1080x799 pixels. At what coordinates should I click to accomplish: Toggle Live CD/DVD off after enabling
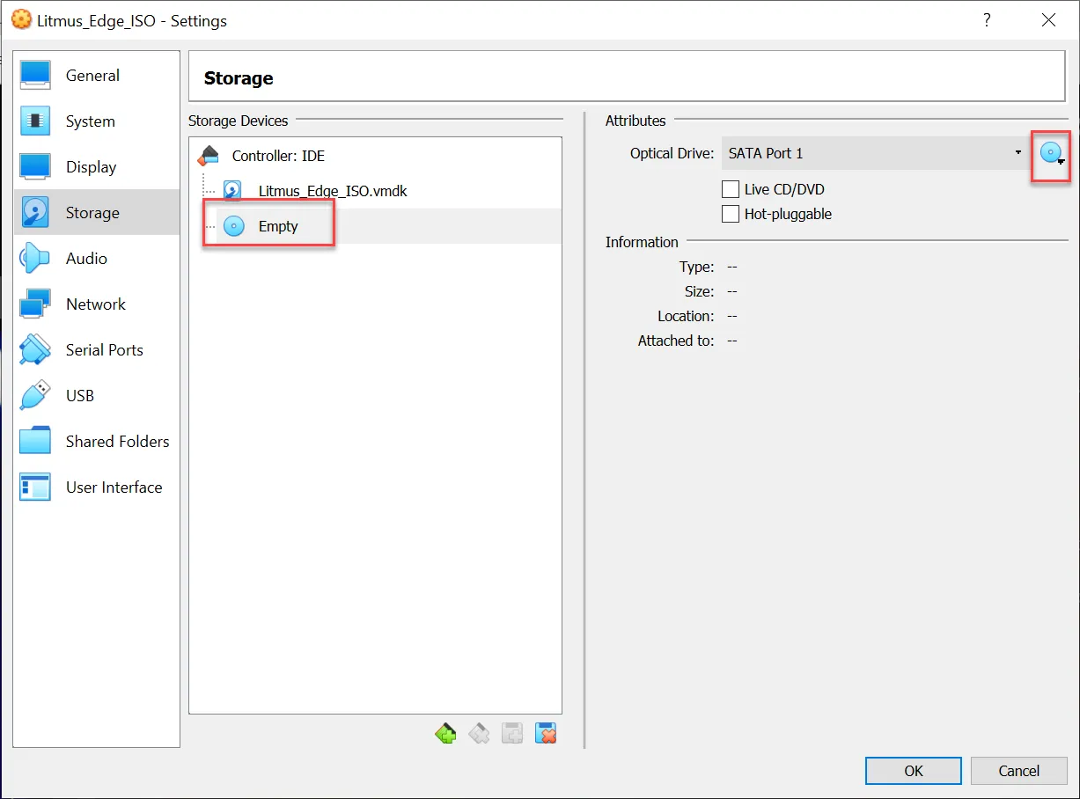(x=730, y=188)
